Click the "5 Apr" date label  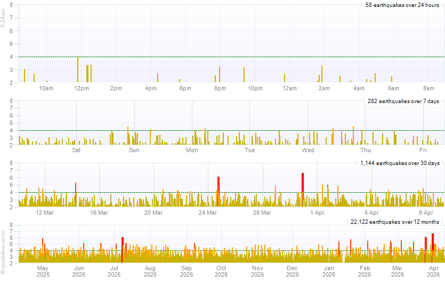pos(371,213)
